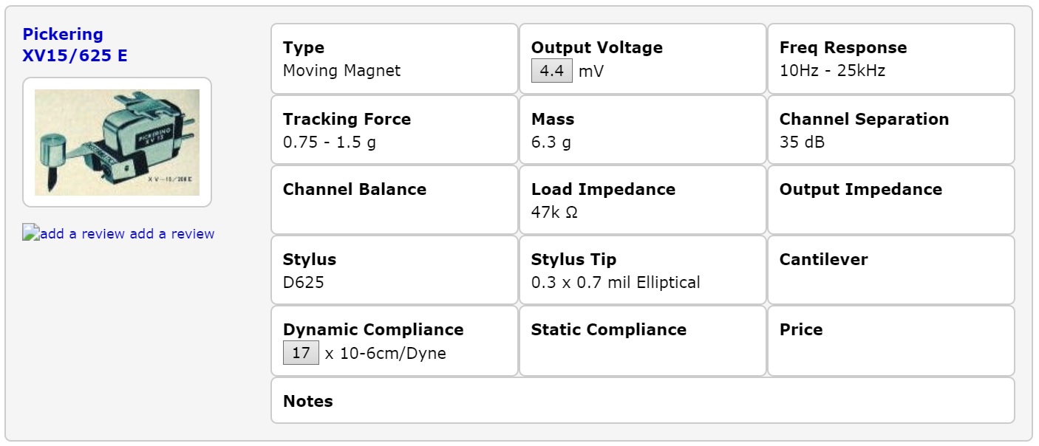The image size is (1039, 446).
Task: Select the Channel Separation 35 dB cell
Action: [890, 130]
